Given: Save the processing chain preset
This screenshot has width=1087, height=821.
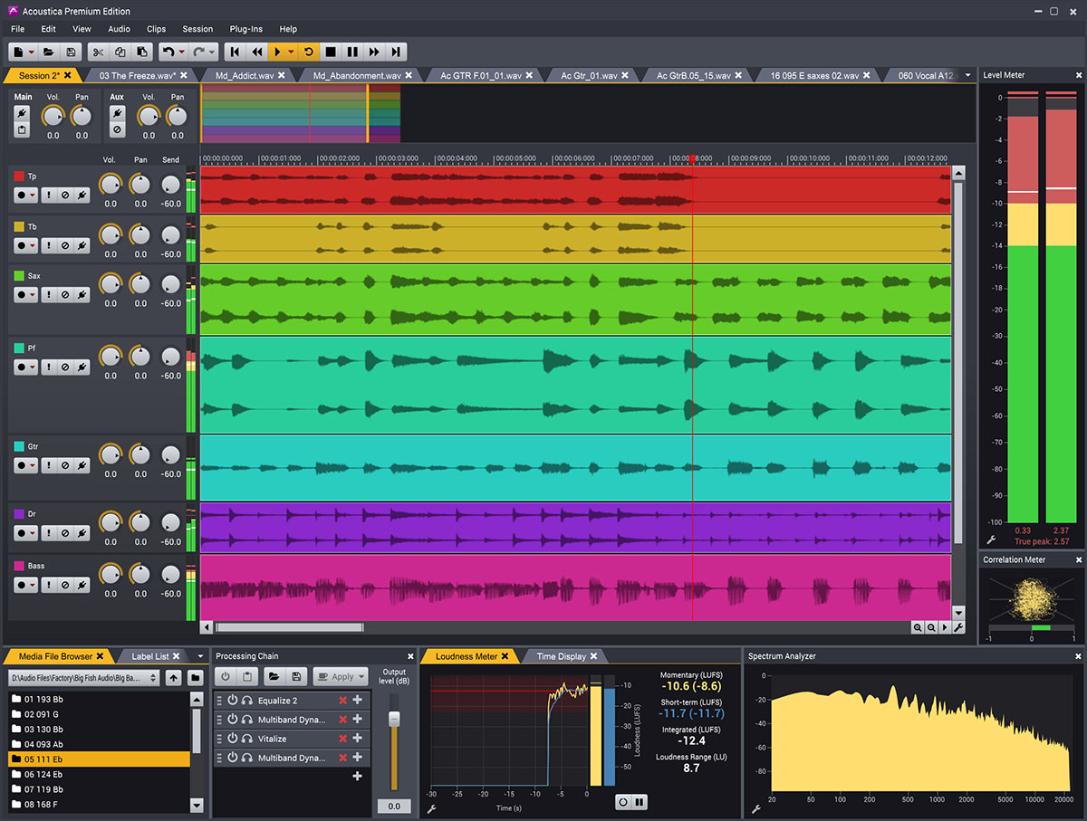Looking at the screenshot, I should pos(295,676).
